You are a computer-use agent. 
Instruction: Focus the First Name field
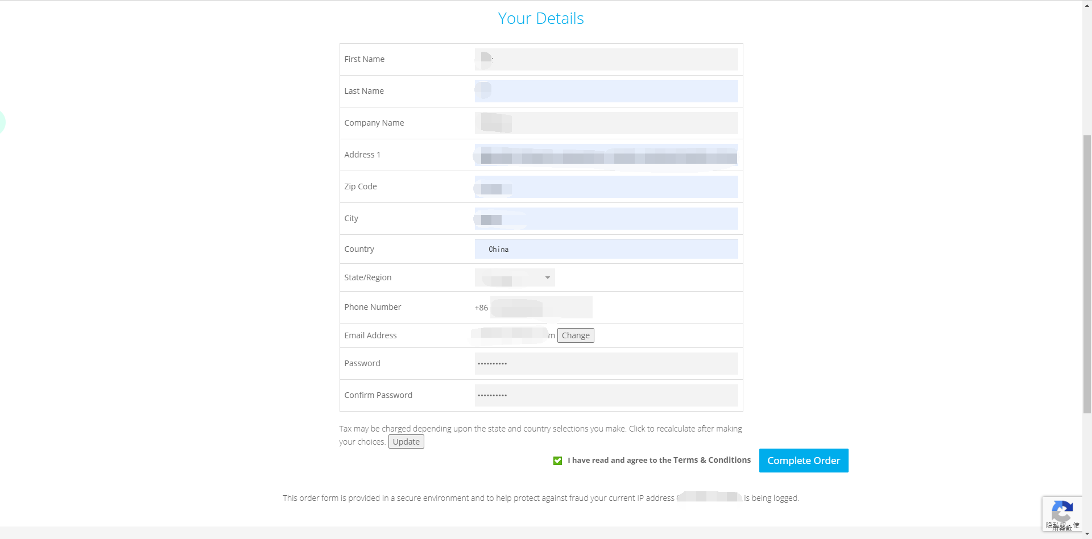coord(606,59)
